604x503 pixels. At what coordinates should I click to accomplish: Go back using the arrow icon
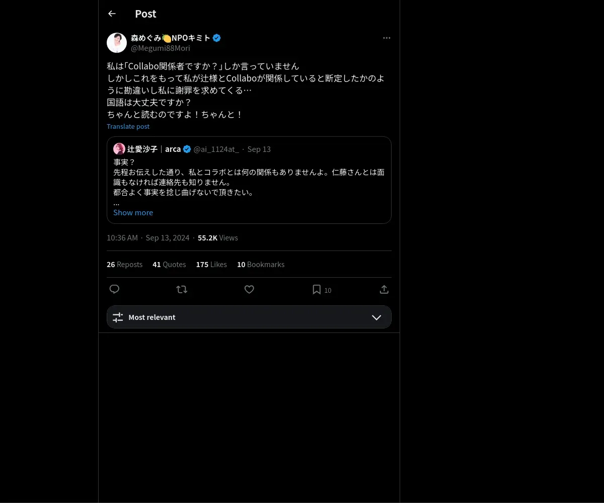[x=112, y=14]
